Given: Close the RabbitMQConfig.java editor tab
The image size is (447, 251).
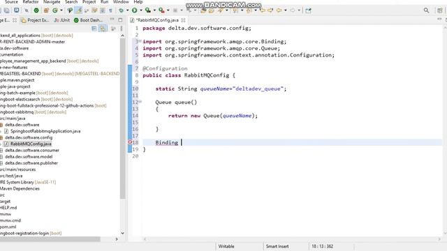Looking at the screenshot, I should click(183, 20).
